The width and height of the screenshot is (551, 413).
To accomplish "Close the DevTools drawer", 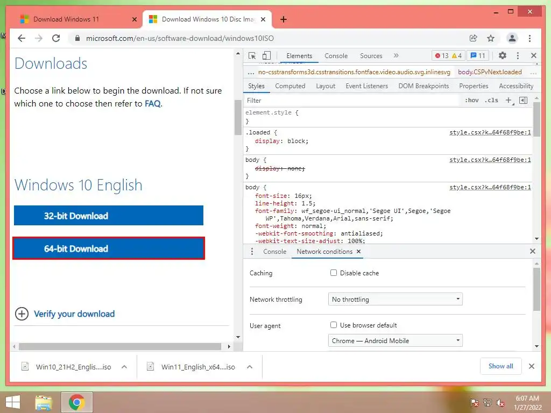I will coord(533,251).
